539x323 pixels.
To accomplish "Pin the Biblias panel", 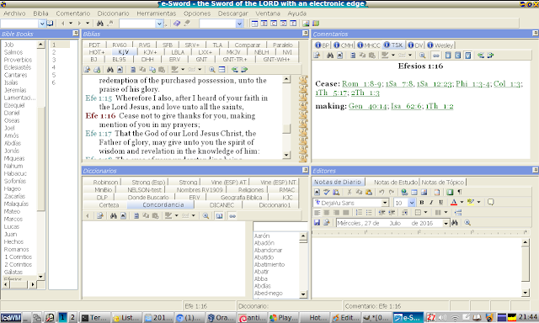I will (305, 33).
